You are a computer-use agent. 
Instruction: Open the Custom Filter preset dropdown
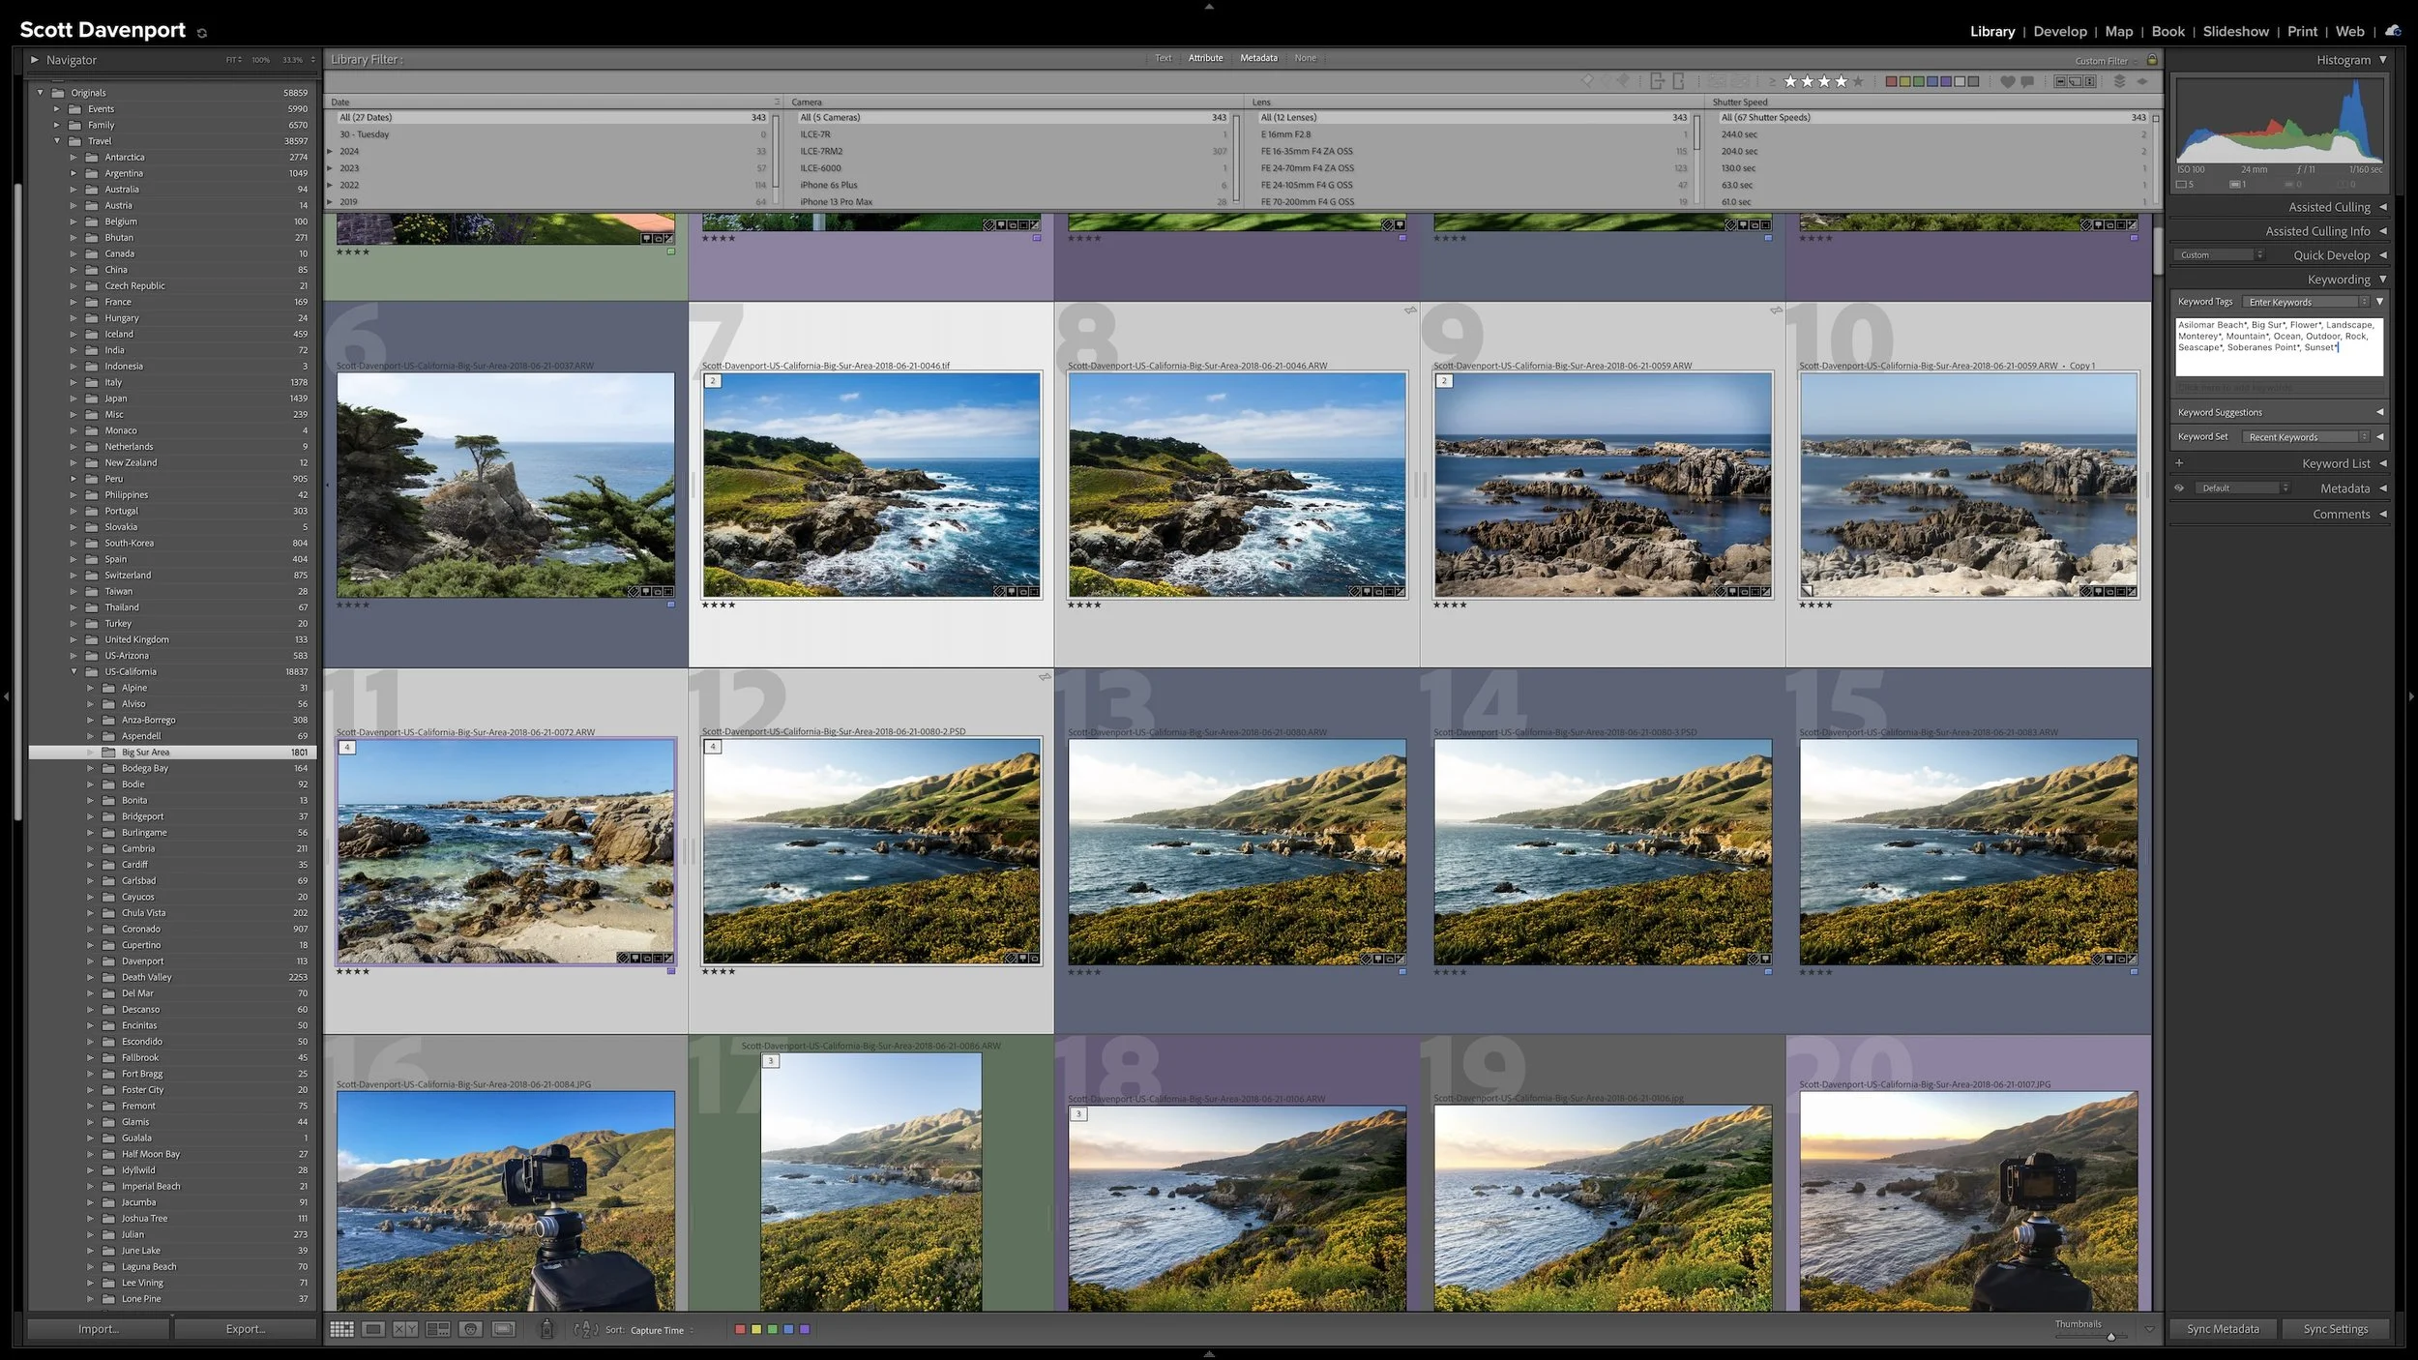point(2107,61)
